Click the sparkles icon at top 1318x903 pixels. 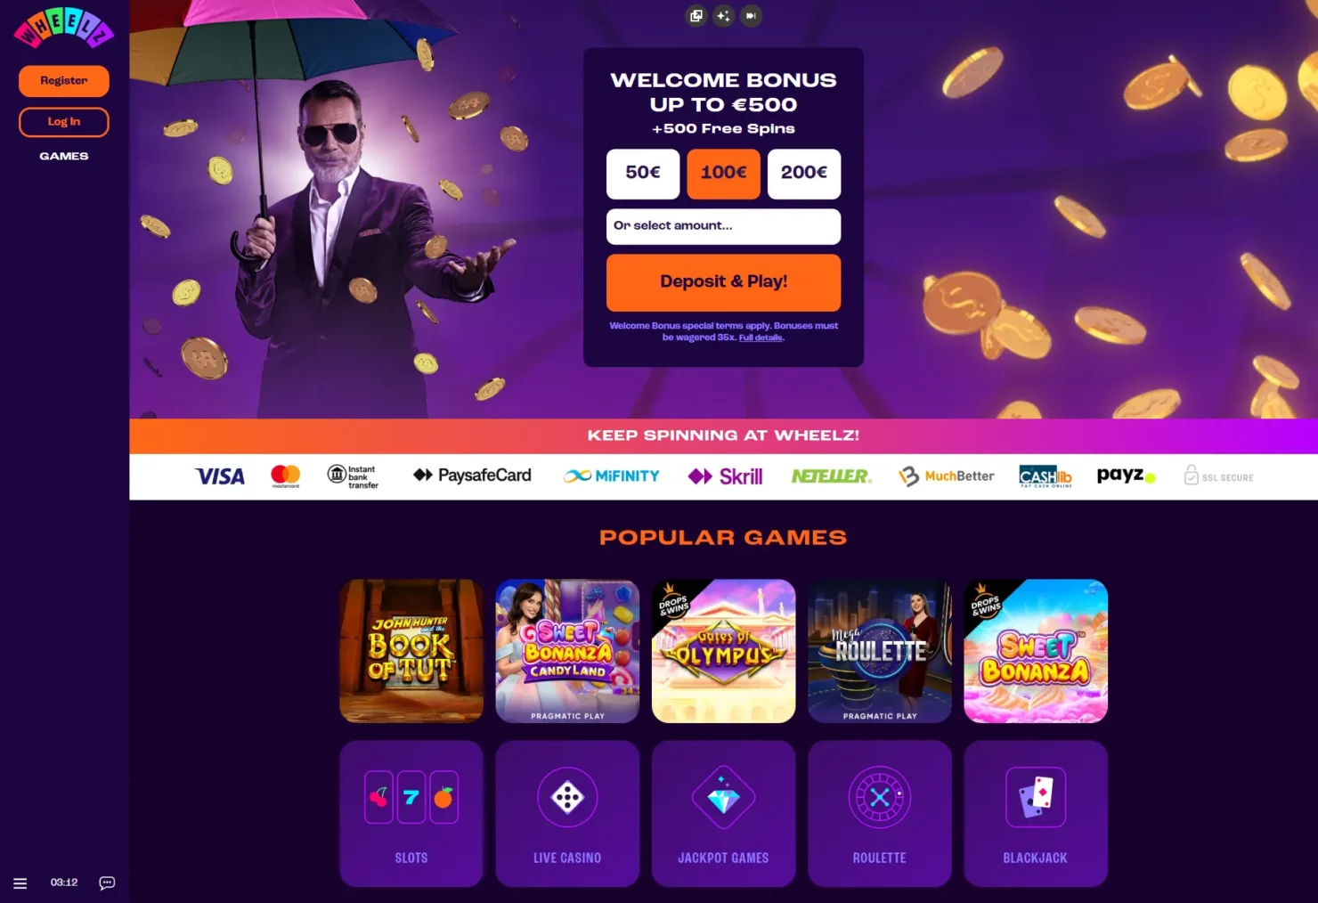coord(723,16)
